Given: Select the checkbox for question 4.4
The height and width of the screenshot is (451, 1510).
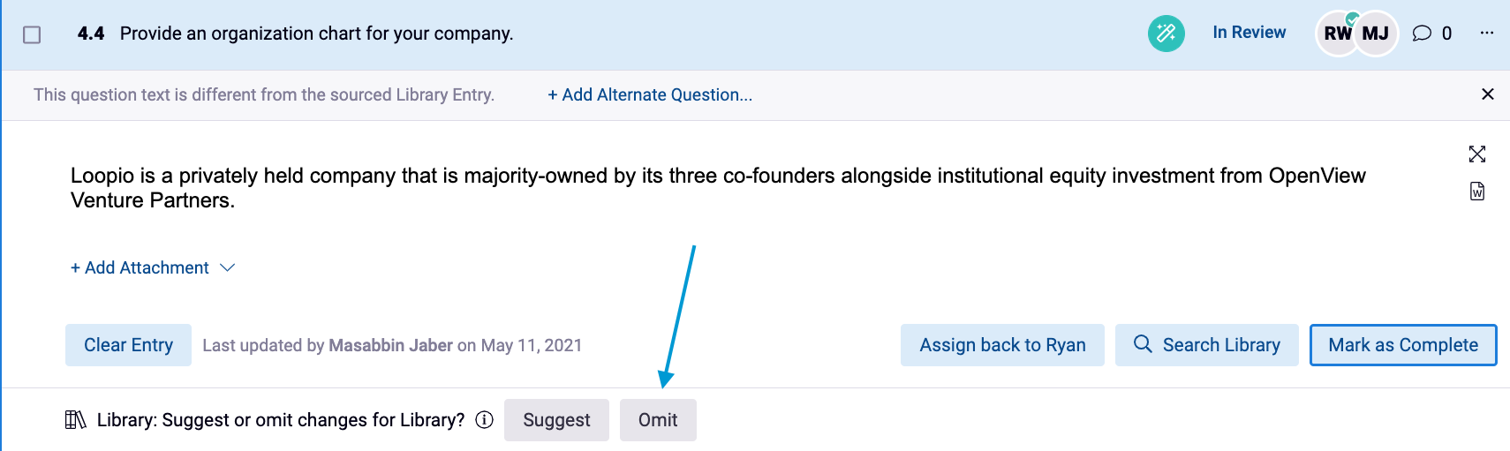Looking at the screenshot, I should click(32, 34).
